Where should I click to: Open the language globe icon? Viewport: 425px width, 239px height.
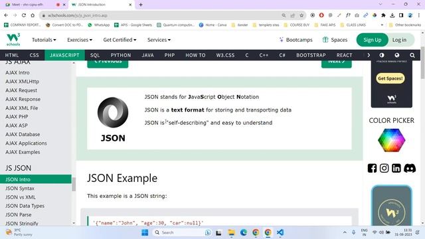(x=397, y=55)
